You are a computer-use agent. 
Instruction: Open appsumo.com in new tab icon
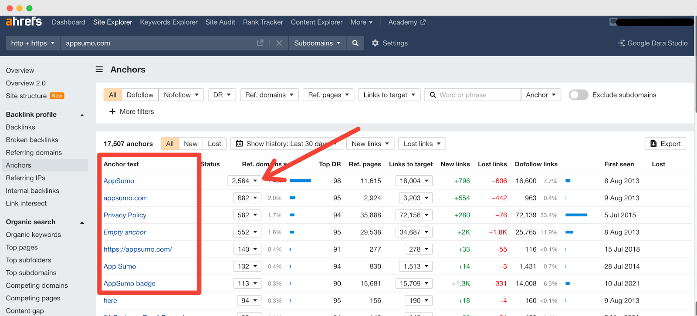[x=260, y=43]
